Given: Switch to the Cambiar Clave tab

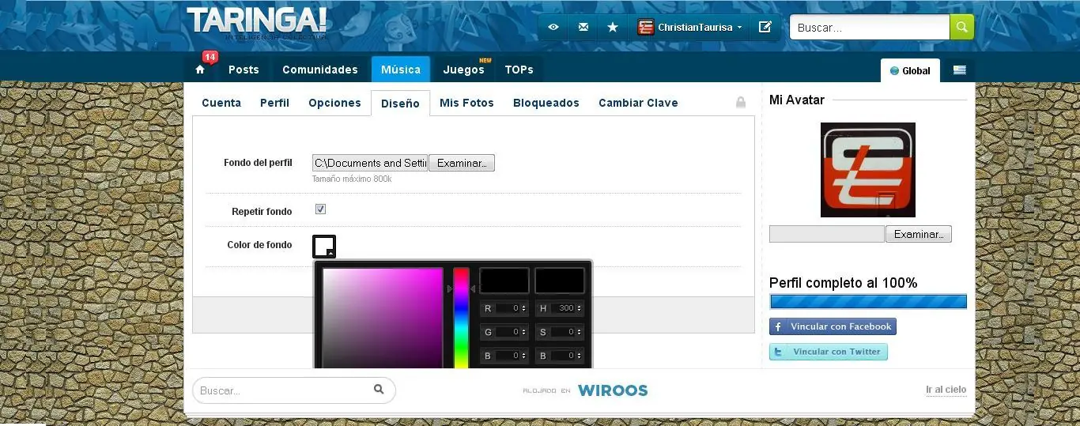Looking at the screenshot, I should [638, 103].
